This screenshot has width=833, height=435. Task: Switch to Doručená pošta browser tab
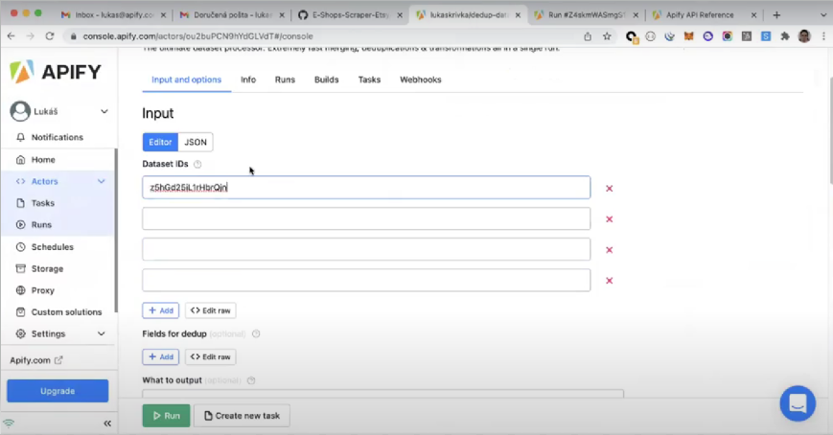point(232,15)
